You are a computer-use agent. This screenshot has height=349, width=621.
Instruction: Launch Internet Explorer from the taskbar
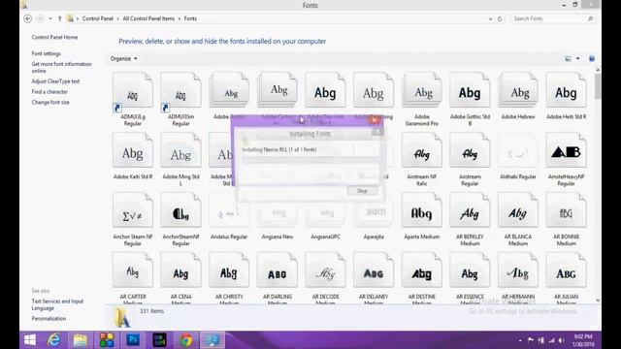tap(54, 340)
